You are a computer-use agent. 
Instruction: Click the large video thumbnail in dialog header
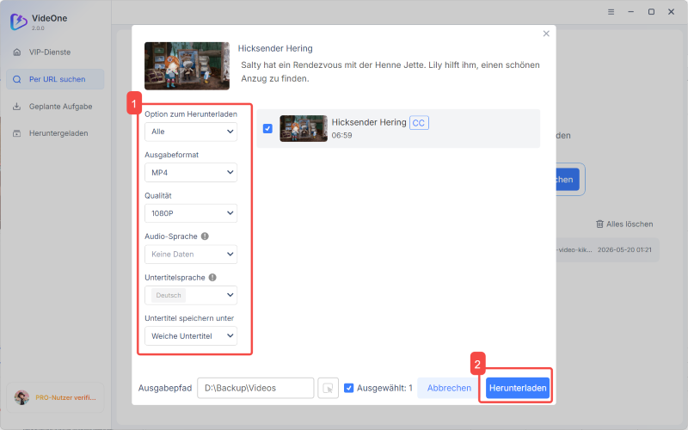coord(187,66)
